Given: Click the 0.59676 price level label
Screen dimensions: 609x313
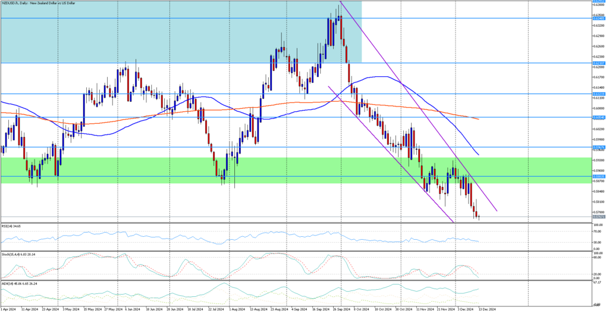Looking at the screenshot, I should tap(599, 147).
